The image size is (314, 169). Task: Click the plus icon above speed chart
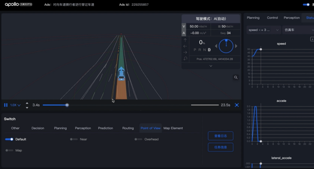click(312, 39)
